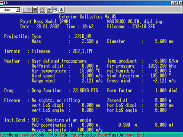Click the Wind speed value 3.000 m/s

pos(92,76)
